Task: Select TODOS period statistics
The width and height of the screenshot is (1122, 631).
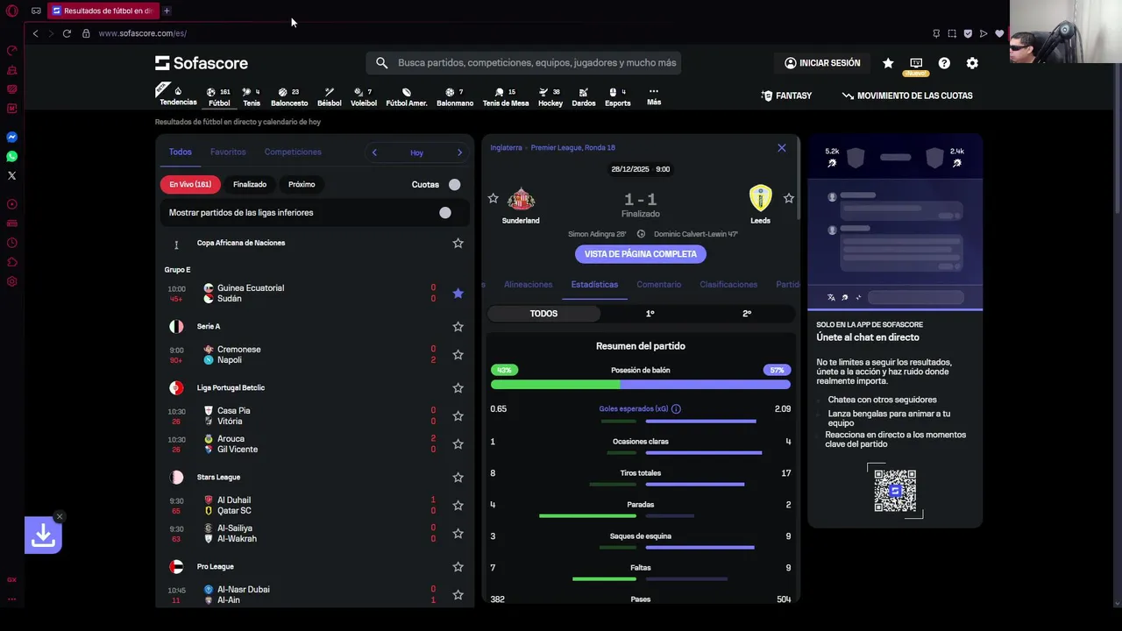Action: (543, 314)
